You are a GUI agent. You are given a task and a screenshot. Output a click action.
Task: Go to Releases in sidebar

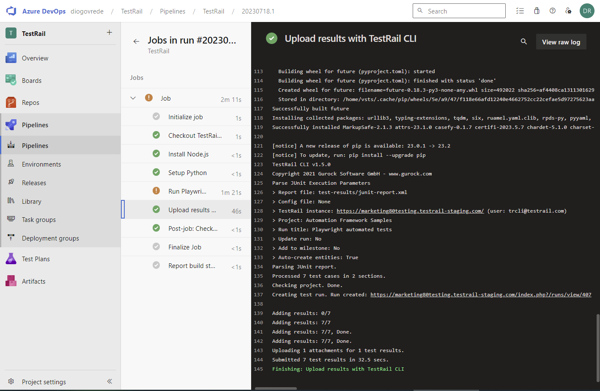(34, 183)
